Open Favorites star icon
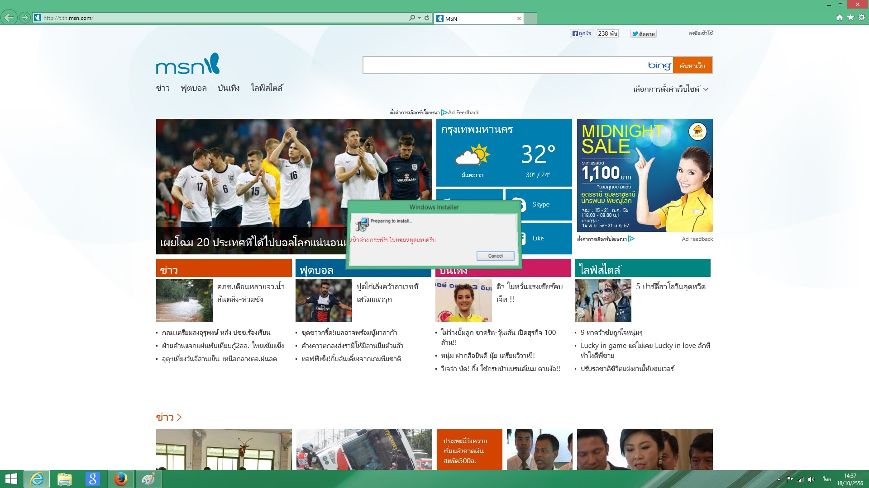869x488 pixels. 850,18
